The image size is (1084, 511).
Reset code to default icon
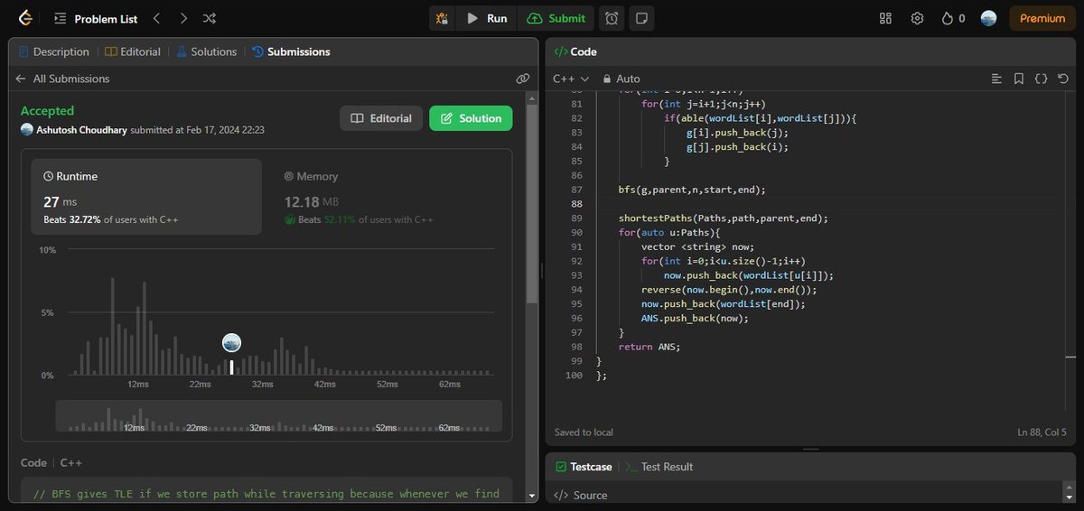point(1062,79)
